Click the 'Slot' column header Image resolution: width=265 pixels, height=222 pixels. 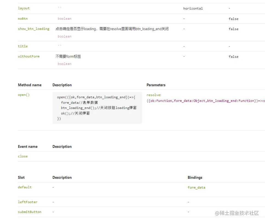click(x=21, y=178)
